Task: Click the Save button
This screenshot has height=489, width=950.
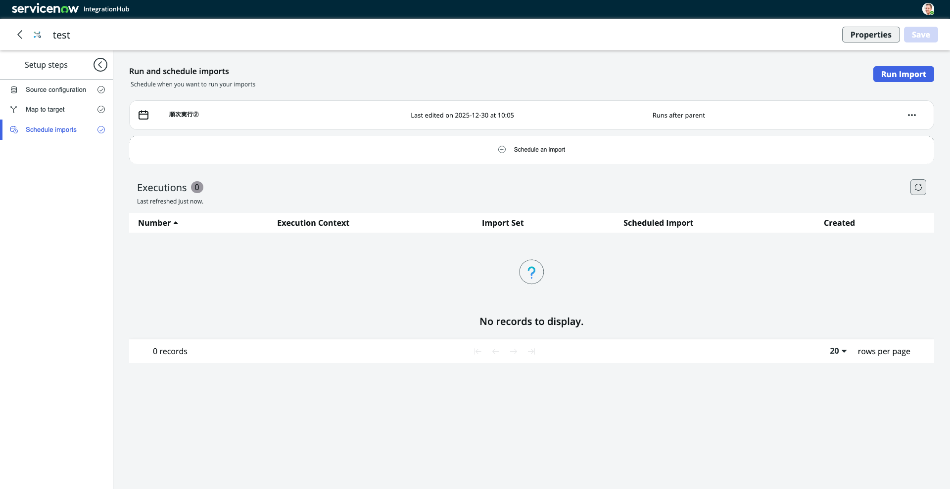Action: [921, 35]
